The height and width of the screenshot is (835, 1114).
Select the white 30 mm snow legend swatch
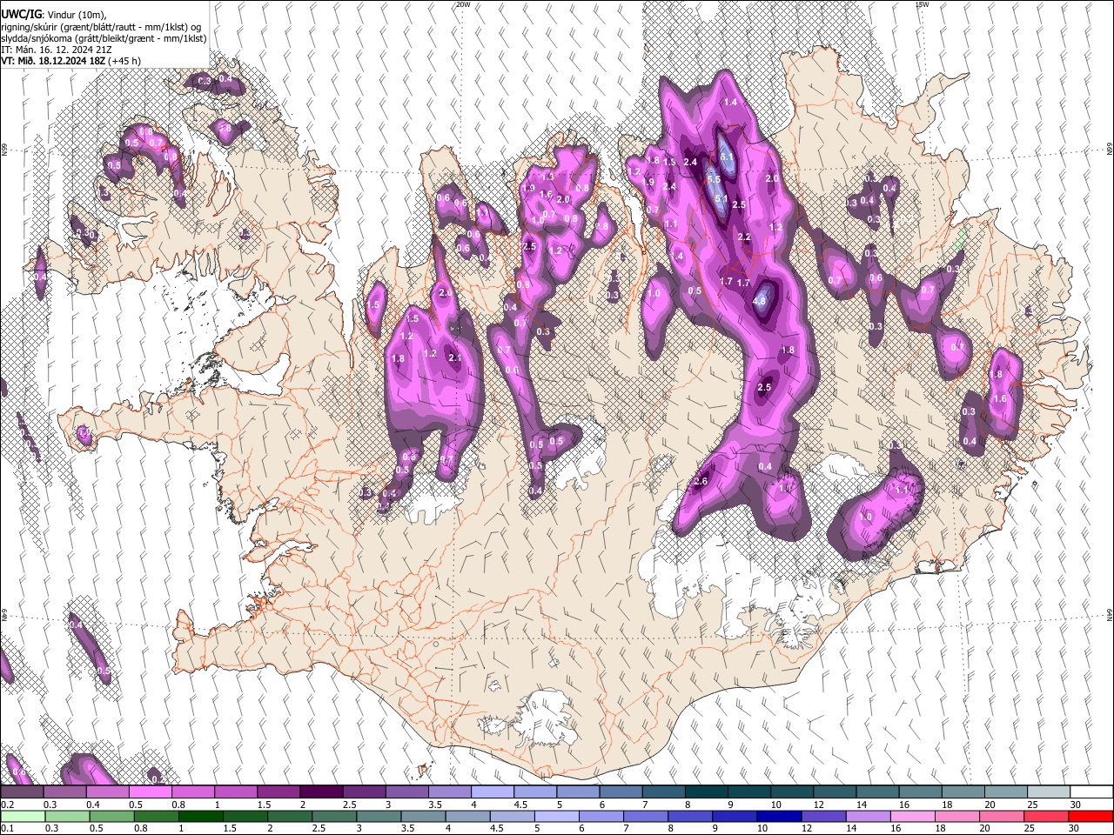click(x=1091, y=792)
